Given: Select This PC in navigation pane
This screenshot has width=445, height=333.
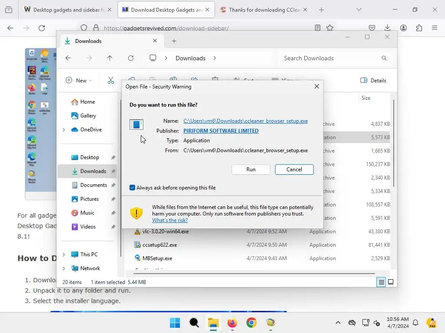Looking at the screenshot, I should pos(89,254).
